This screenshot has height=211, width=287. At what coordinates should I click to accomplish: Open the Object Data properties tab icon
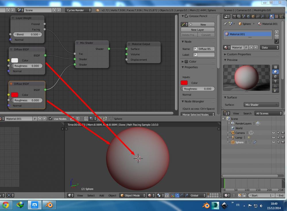[267, 16]
